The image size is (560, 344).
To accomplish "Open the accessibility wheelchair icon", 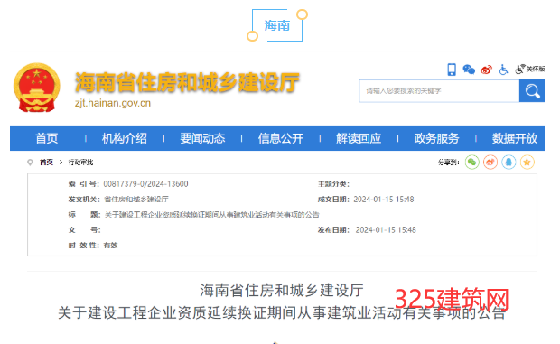I will (x=503, y=70).
